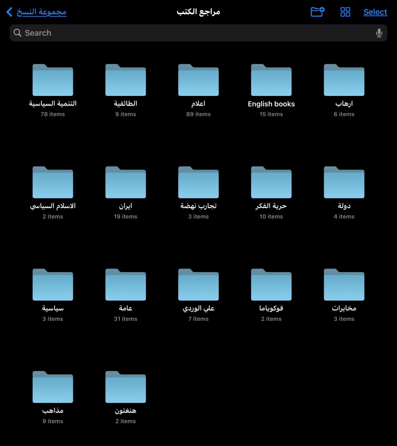The width and height of the screenshot is (397, 446).
Task: Click the search magnifier icon
Action: [17, 33]
